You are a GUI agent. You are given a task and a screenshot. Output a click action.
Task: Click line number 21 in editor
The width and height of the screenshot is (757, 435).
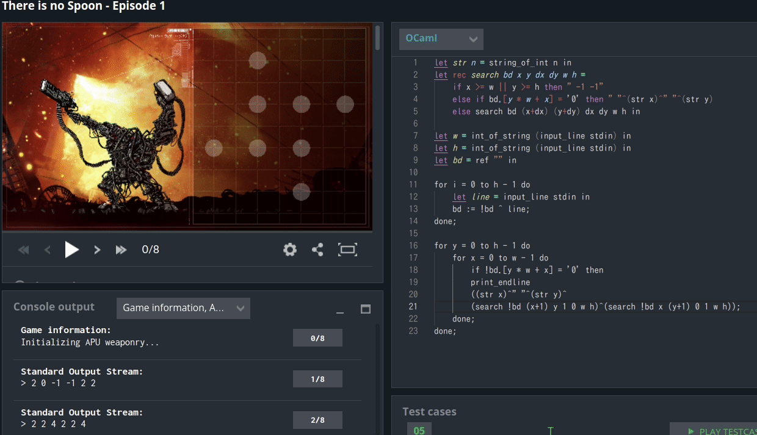click(x=413, y=306)
